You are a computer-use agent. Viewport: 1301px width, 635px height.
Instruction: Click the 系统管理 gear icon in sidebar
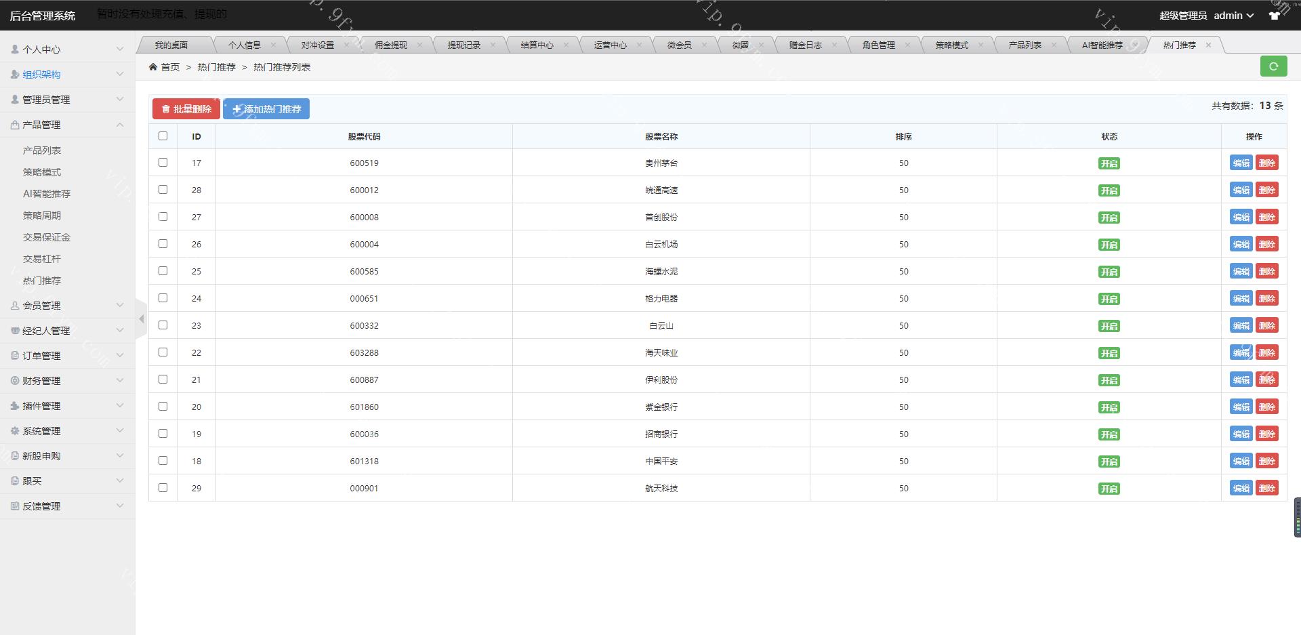point(15,431)
